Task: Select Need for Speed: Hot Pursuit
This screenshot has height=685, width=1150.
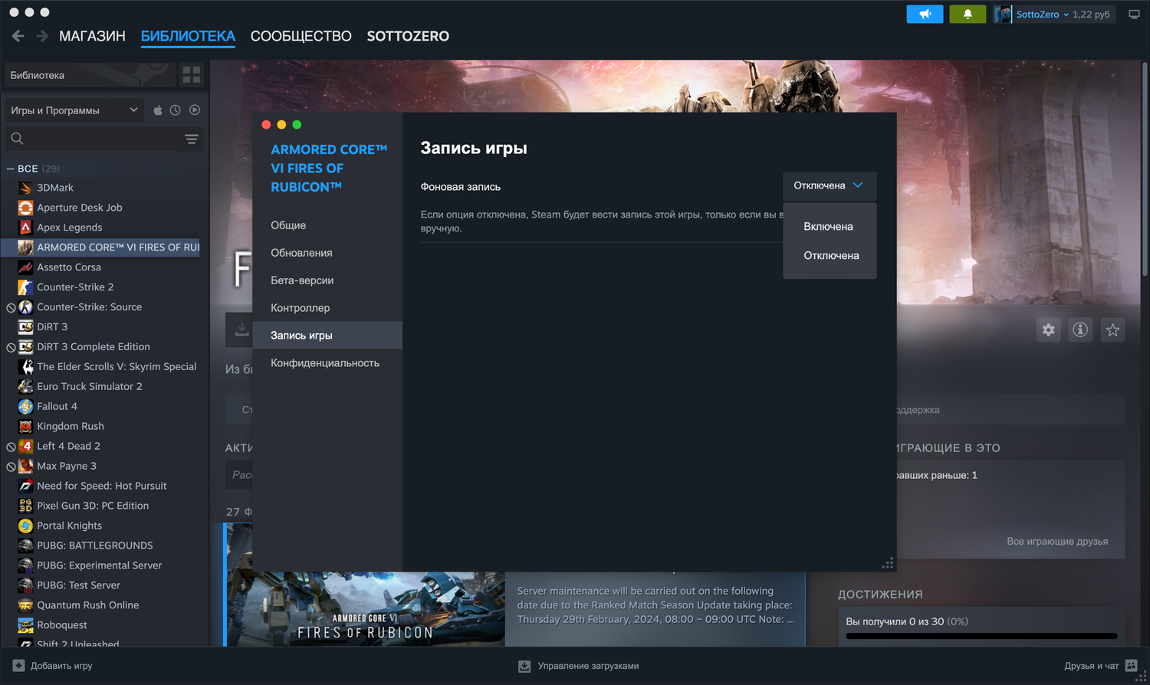Action: [101, 487]
